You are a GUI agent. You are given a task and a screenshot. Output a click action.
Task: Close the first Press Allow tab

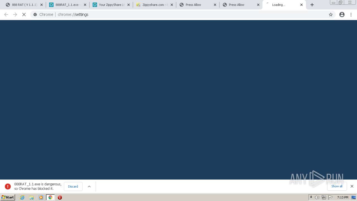(215, 5)
